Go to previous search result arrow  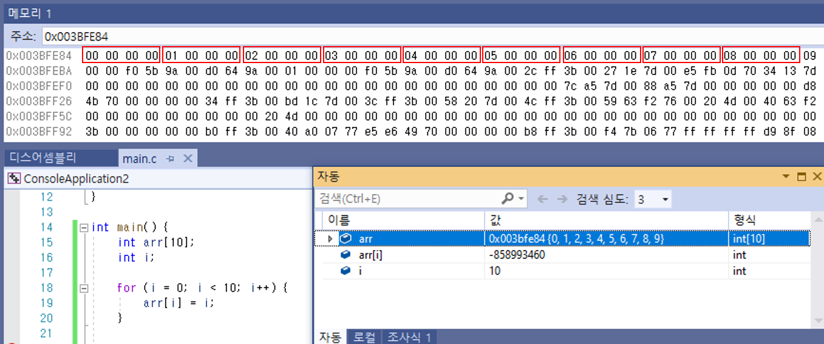(x=543, y=199)
